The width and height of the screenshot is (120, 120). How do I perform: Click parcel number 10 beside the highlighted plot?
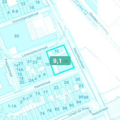47,64
